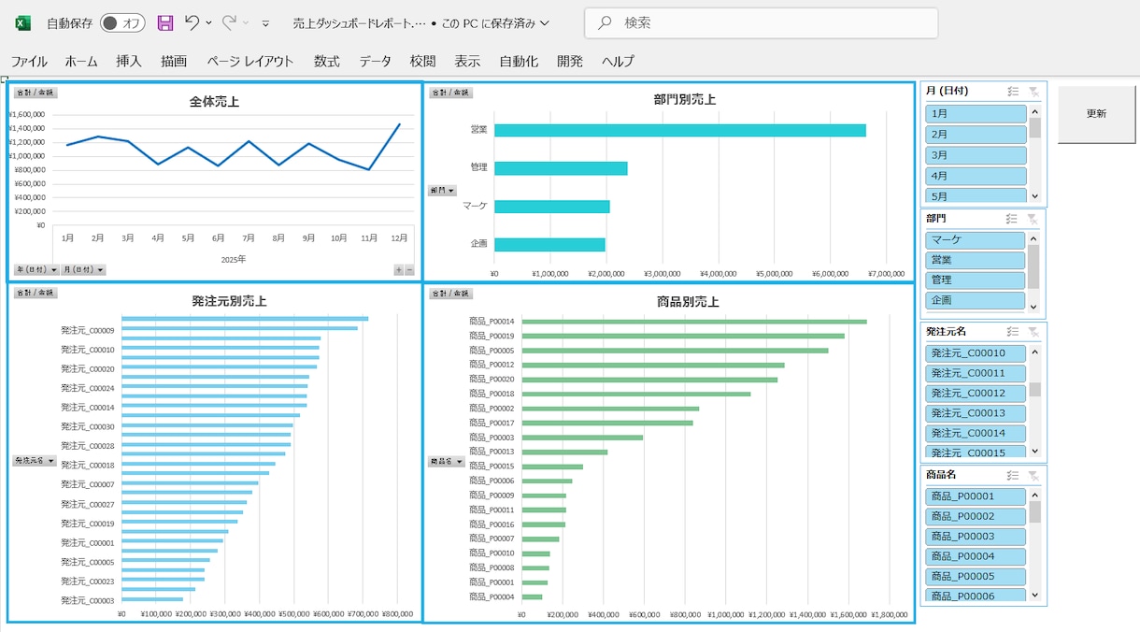This screenshot has width=1140, height=632.
Task: Toggle the 営業 item in the 部門 slicer
Action: (x=976, y=260)
